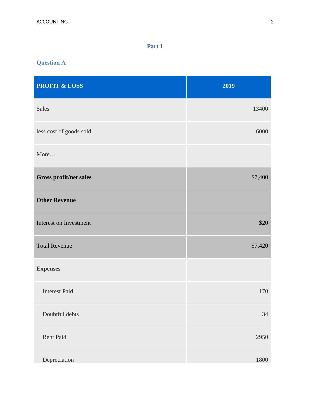Select the Sales value 13400
This screenshot has width=310, height=401.
tap(260, 109)
